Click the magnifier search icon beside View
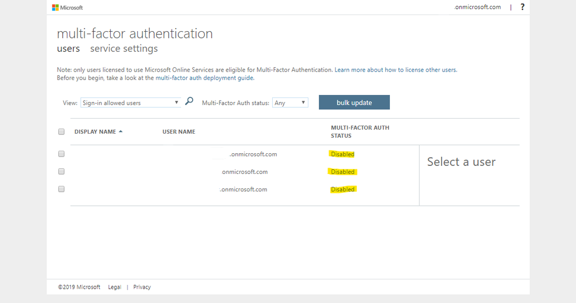 tap(189, 101)
